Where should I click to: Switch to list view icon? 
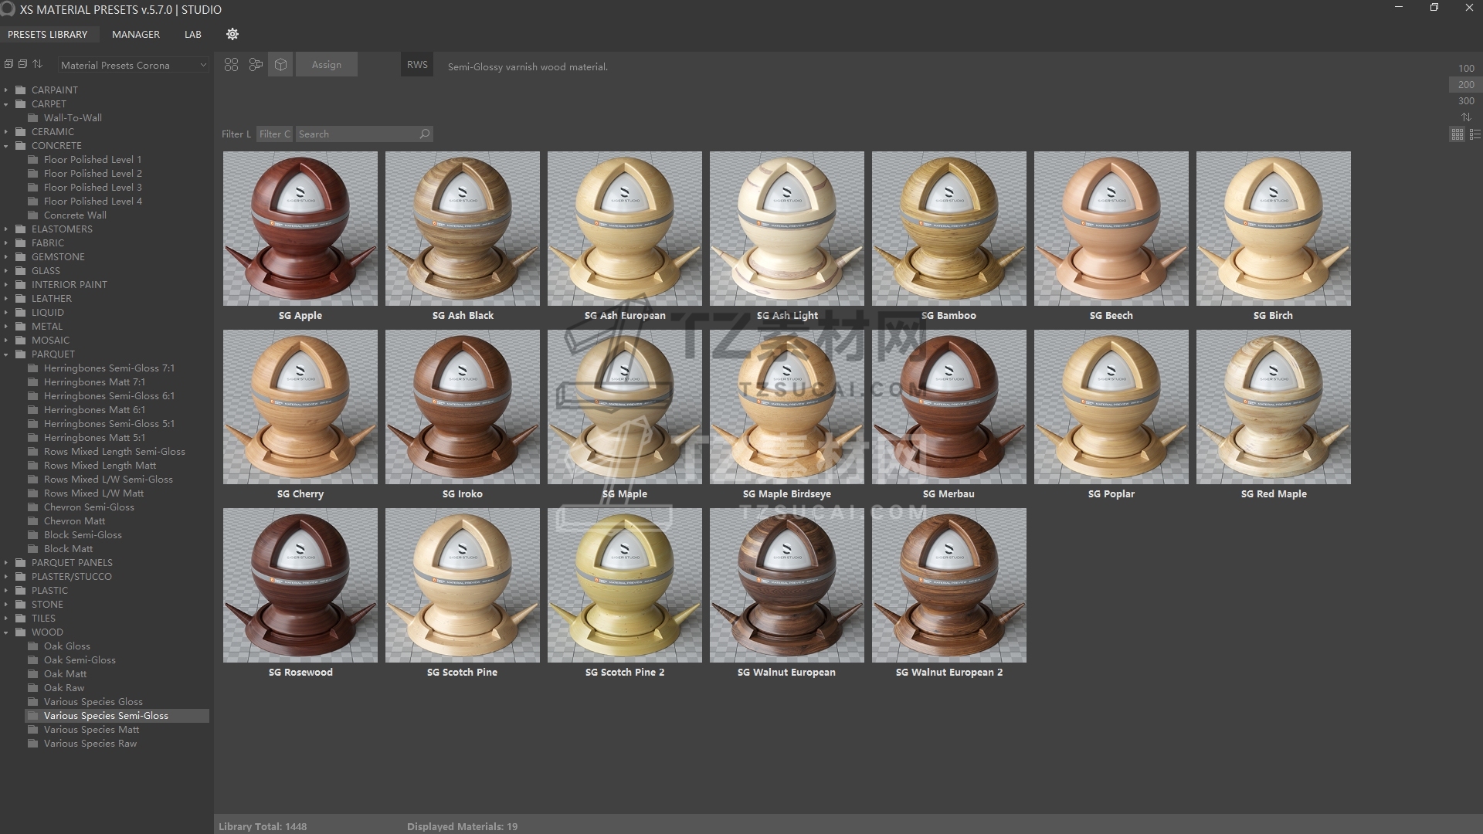(x=1475, y=134)
